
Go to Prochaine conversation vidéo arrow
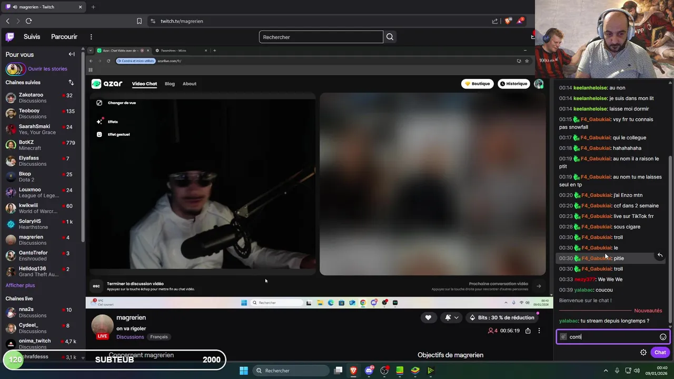[x=538, y=286]
